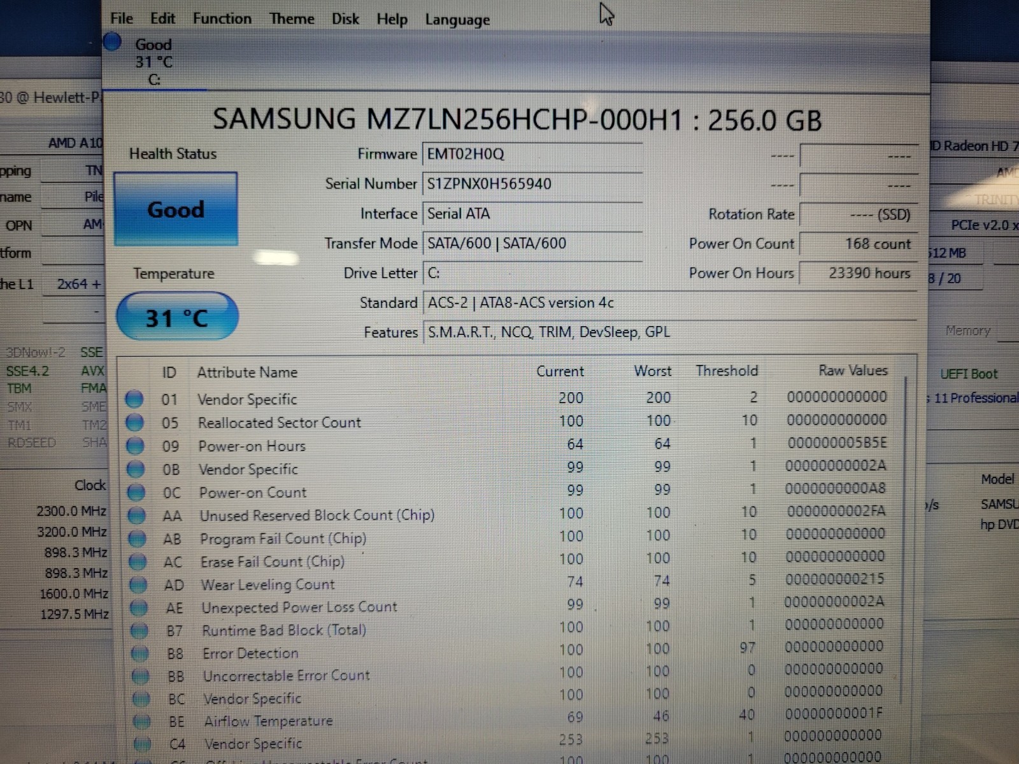The width and height of the screenshot is (1019, 764).
Task: Click the Attribute Name column header
Action: tap(247, 372)
